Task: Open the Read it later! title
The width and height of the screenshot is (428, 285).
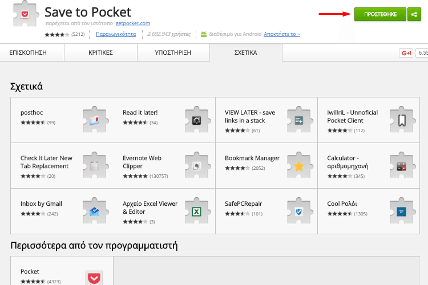Action: click(x=140, y=113)
